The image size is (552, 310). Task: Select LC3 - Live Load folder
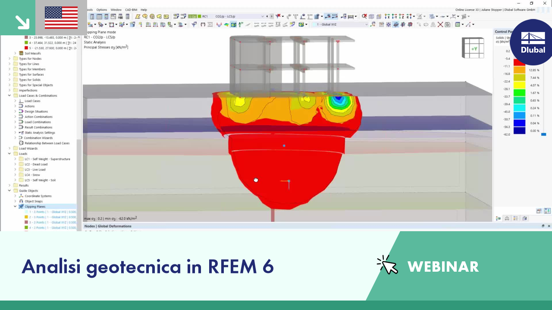(35, 170)
